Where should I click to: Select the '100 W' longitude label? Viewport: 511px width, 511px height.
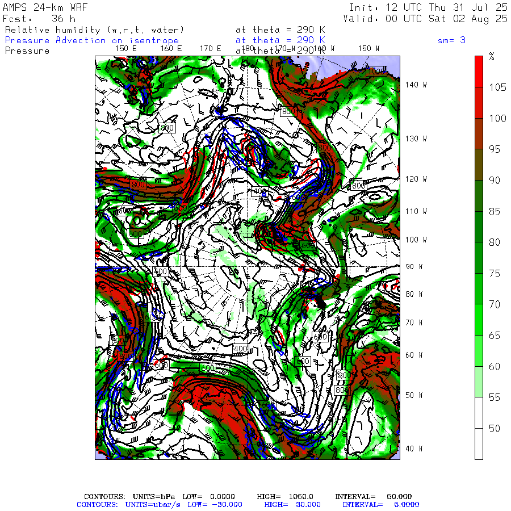(416, 240)
